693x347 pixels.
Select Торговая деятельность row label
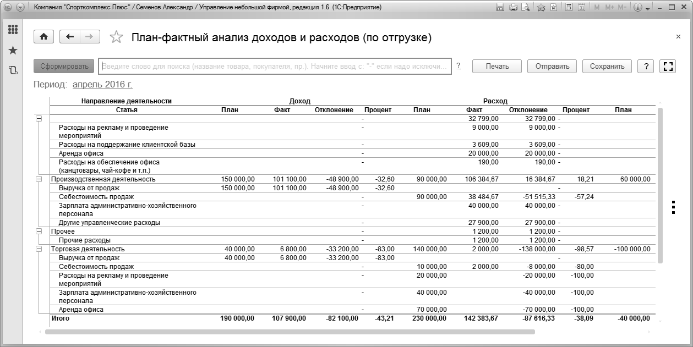pos(88,249)
